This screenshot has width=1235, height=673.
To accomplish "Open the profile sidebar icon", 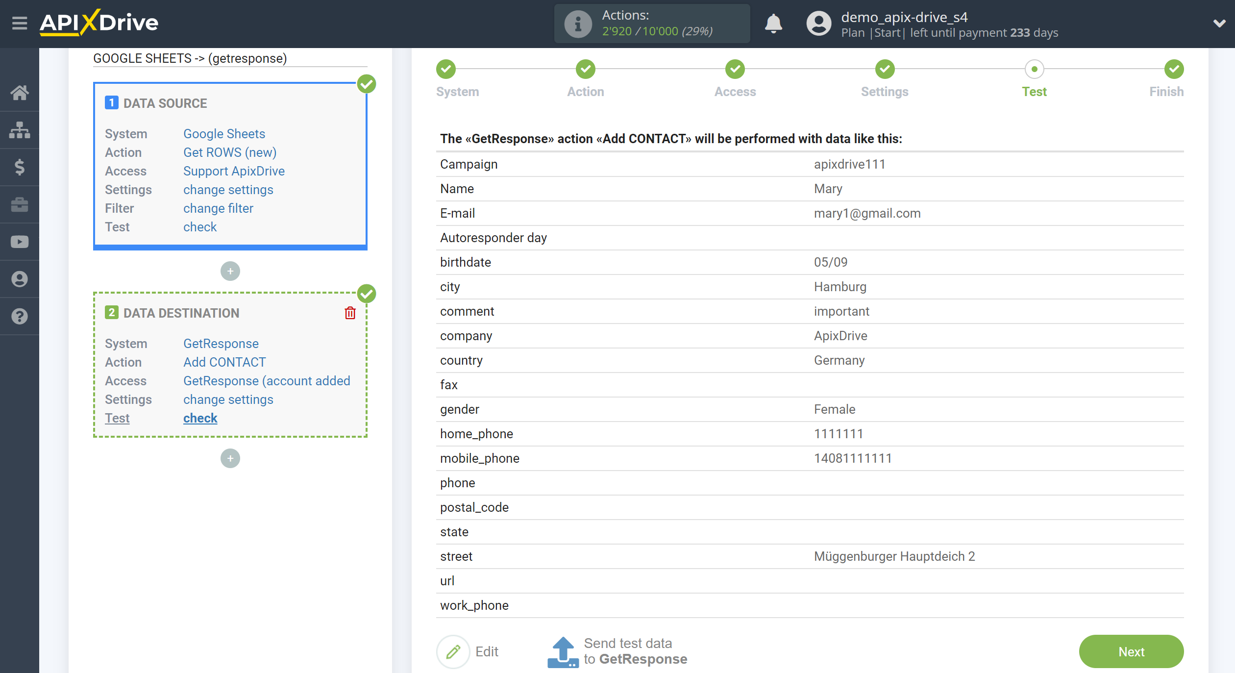I will coord(20,279).
